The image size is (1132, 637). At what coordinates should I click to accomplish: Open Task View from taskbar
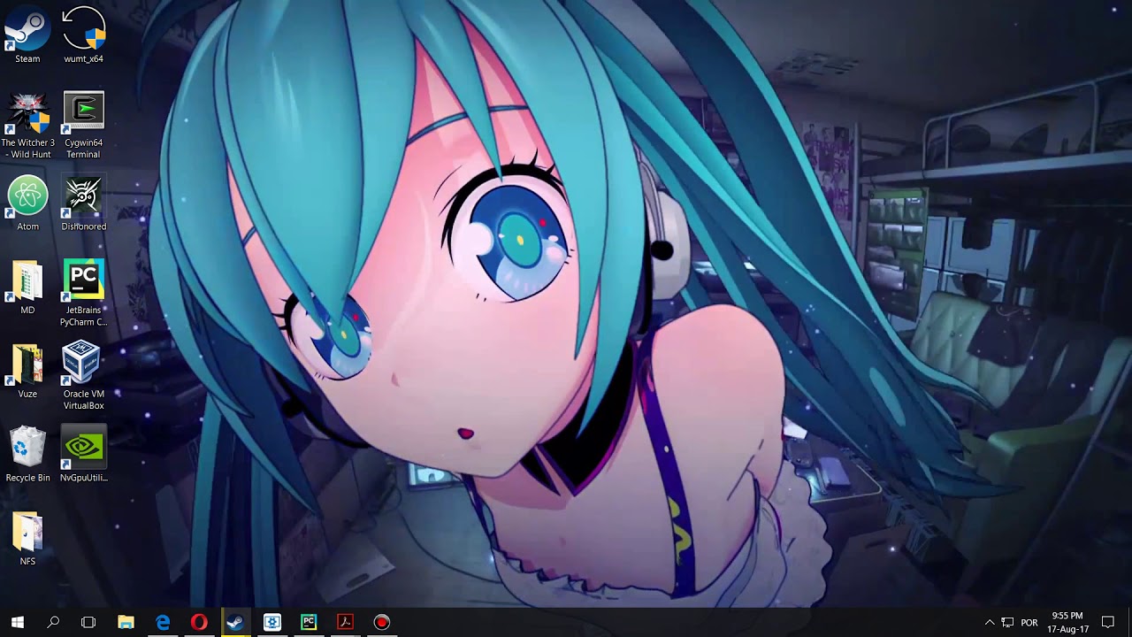point(88,622)
